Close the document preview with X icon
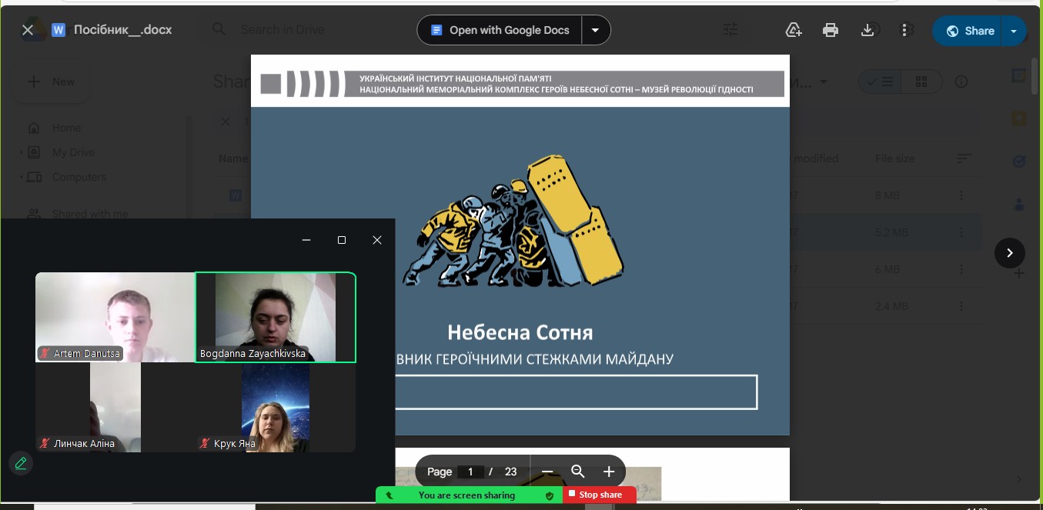Image resolution: width=1043 pixels, height=510 pixels. [28, 30]
